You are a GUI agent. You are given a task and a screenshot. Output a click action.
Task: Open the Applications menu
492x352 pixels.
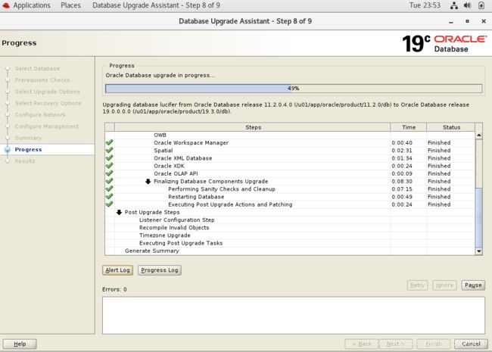pos(32,5)
